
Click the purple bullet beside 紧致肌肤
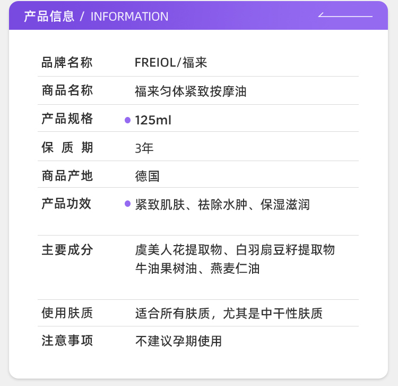[127, 204]
